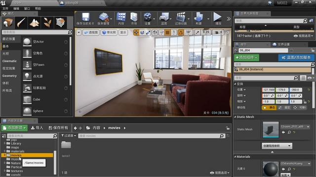The image size is (316, 177).
Task: Collapse the Materials section
Action: pos(235,157)
